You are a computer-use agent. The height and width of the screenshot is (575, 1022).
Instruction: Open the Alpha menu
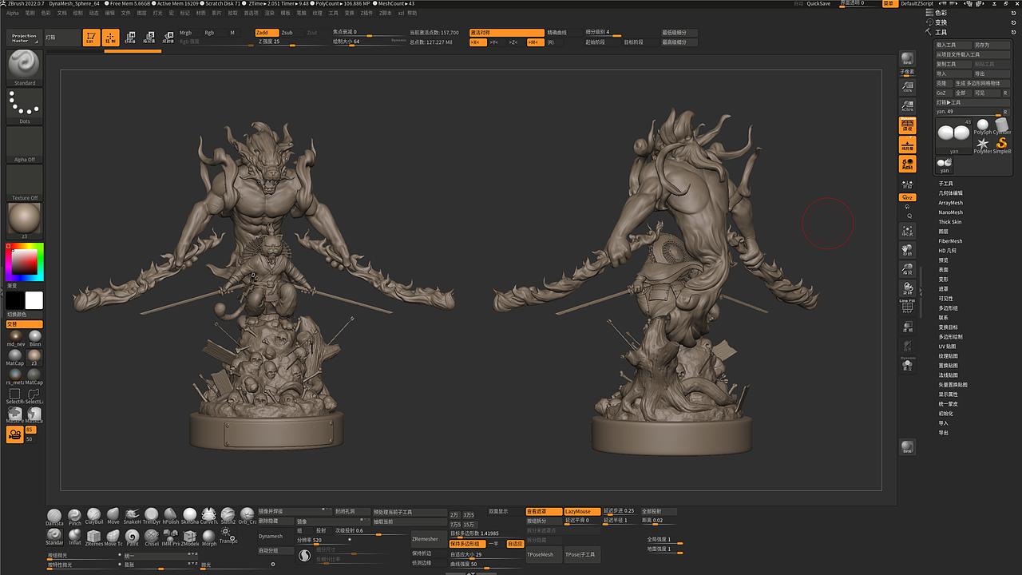tap(13, 14)
